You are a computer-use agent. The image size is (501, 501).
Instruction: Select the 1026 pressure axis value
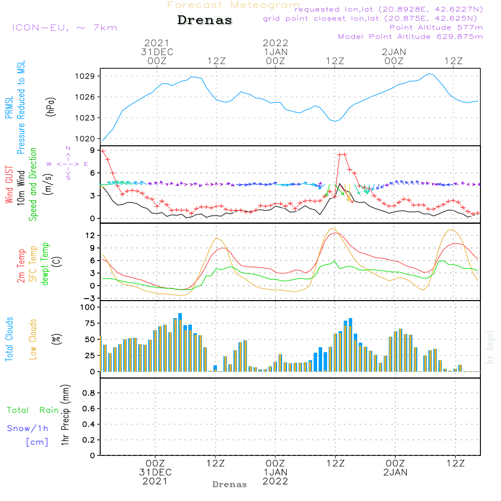click(x=85, y=97)
